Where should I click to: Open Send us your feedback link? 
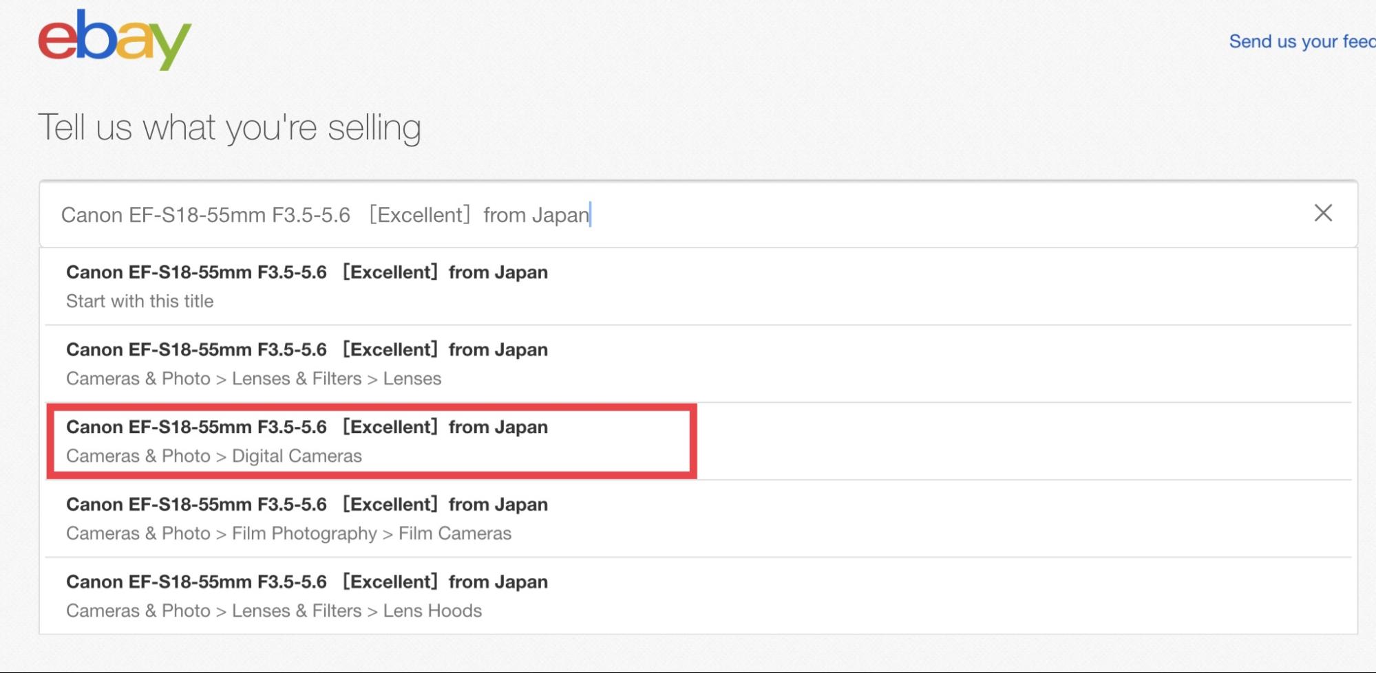(1302, 41)
